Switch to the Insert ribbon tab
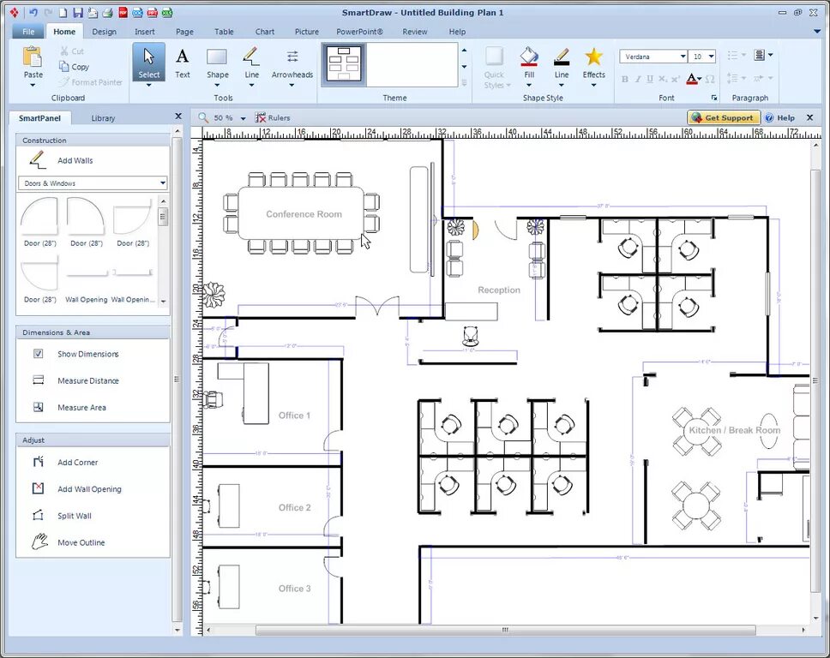830x658 pixels. click(x=145, y=32)
